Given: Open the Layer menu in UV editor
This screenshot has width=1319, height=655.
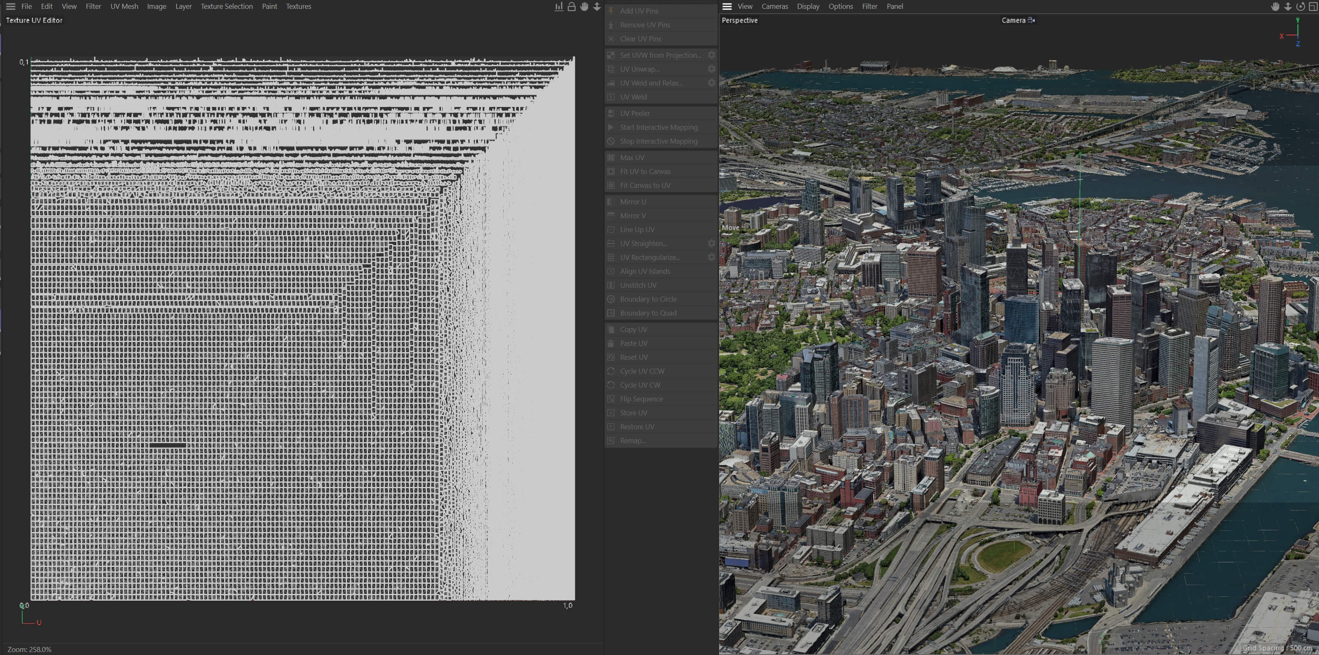Looking at the screenshot, I should pyautogui.click(x=183, y=6).
